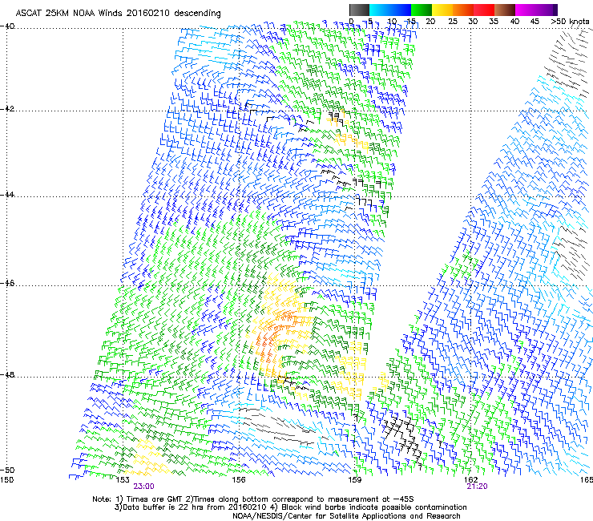Image resolution: width=593 pixels, height=521 pixels.
Task: Click the 23:00 swath time label
Action: (143, 487)
